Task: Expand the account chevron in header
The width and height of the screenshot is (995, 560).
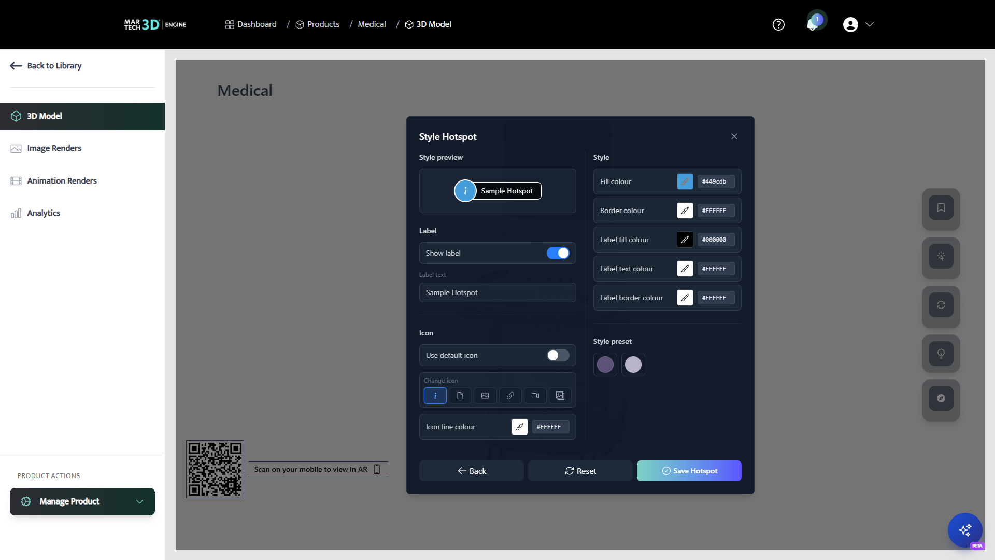Action: [870, 24]
